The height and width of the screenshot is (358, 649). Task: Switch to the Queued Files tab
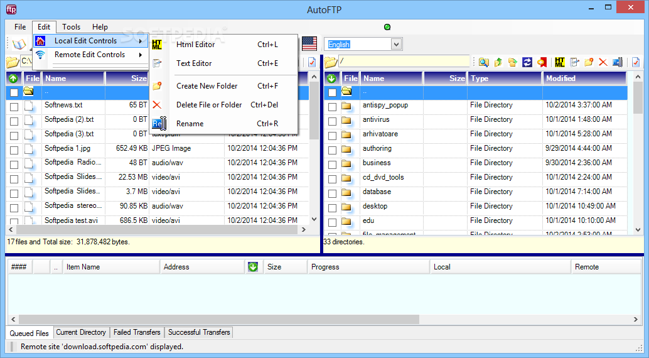point(29,333)
